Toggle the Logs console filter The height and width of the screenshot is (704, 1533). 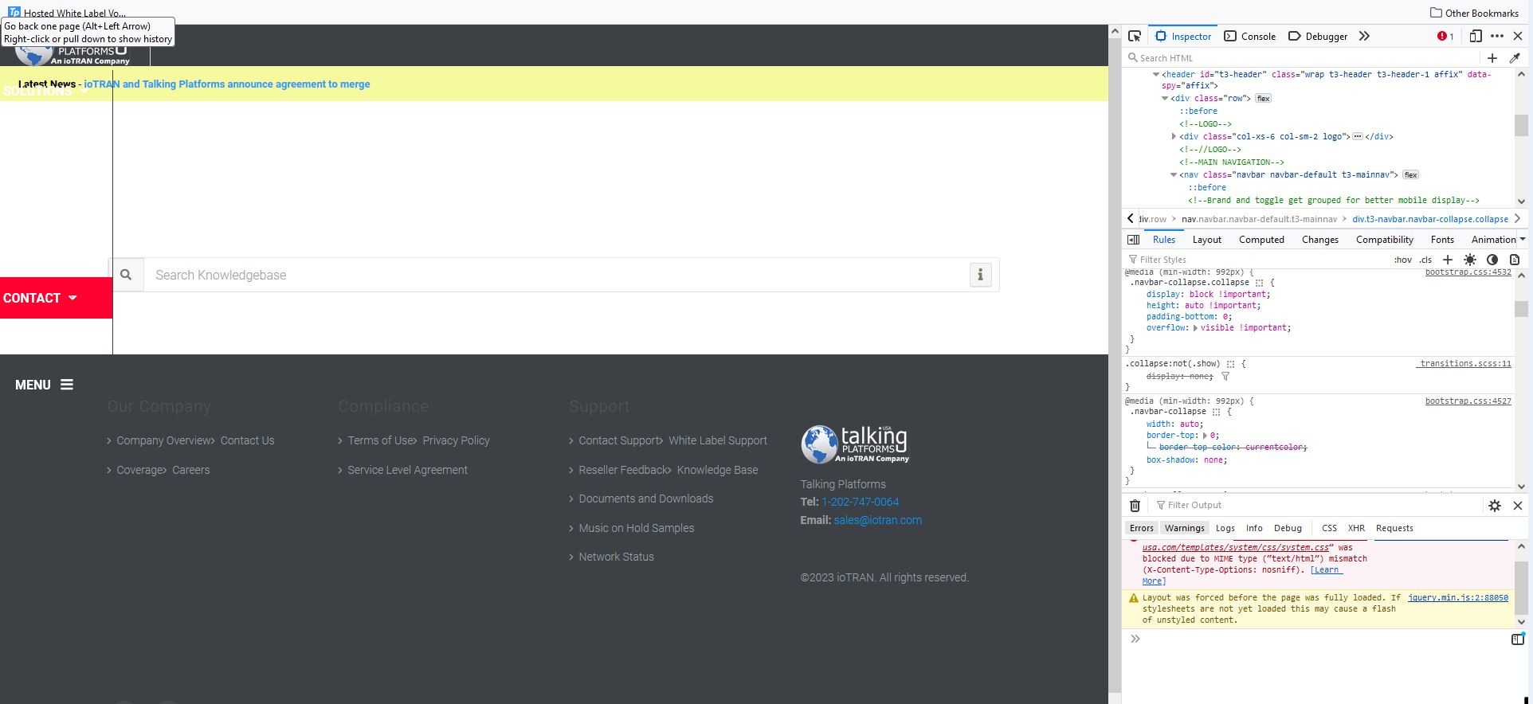coord(1225,528)
